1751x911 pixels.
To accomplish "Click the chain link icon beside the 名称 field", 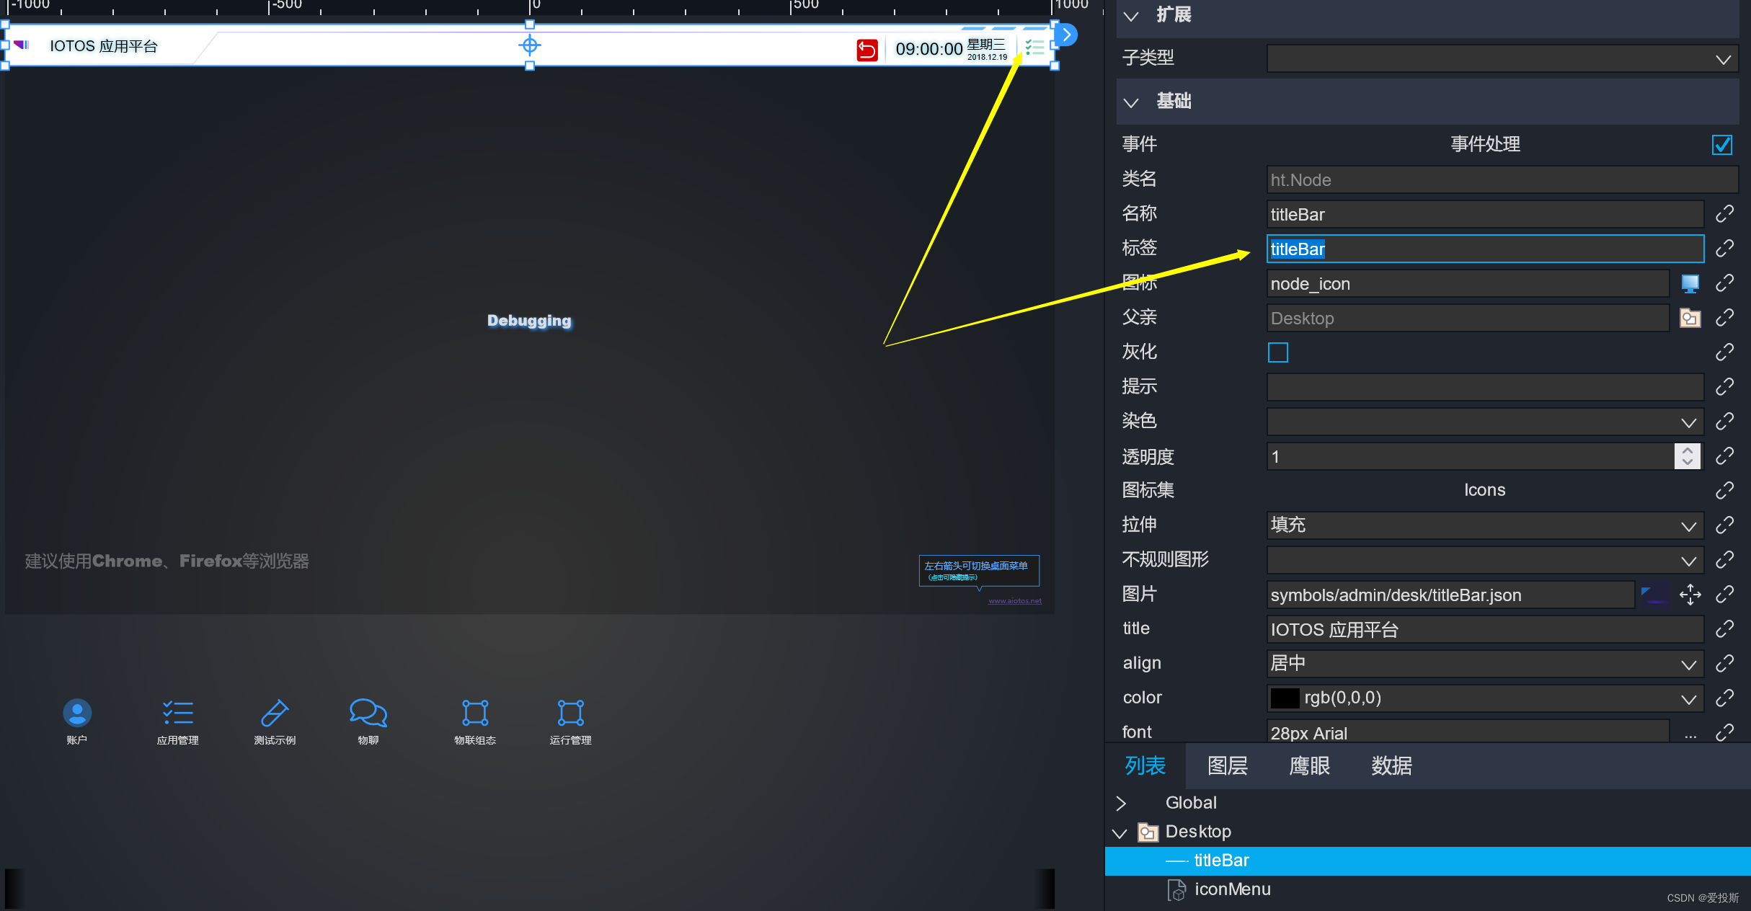I will 1725,213.
